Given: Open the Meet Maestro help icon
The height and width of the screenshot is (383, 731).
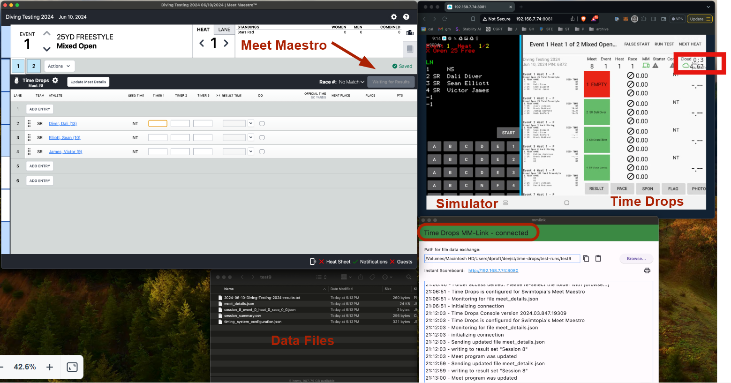Looking at the screenshot, I should pyautogui.click(x=406, y=17).
